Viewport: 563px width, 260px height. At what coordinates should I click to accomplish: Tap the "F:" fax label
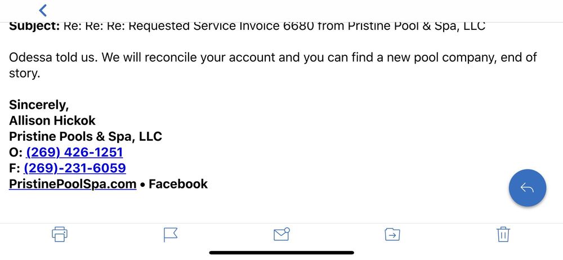[x=15, y=168]
